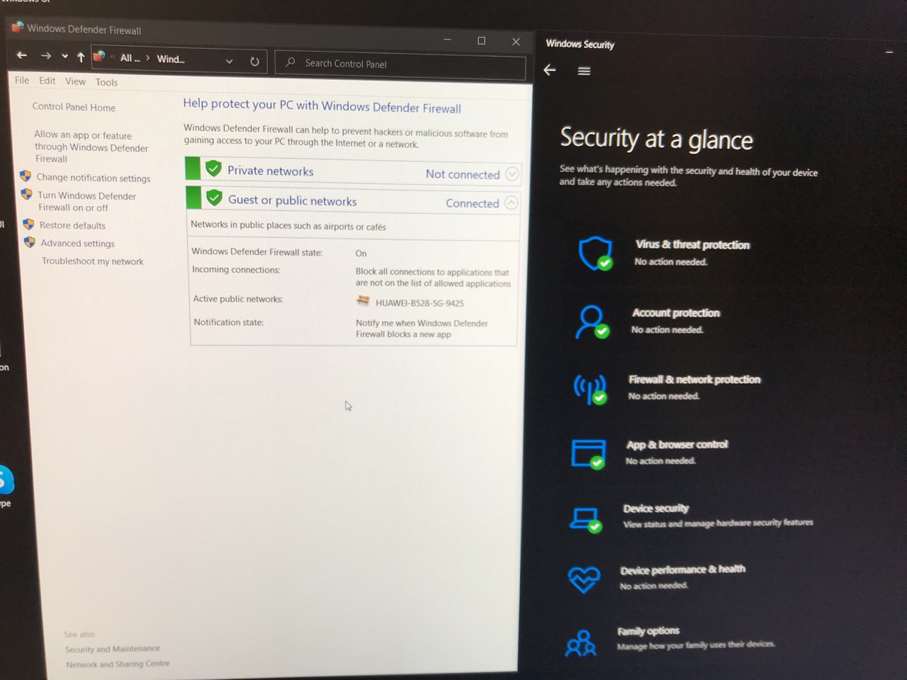Open Control Panel Home link
The width and height of the screenshot is (907, 680).
(x=74, y=107)
